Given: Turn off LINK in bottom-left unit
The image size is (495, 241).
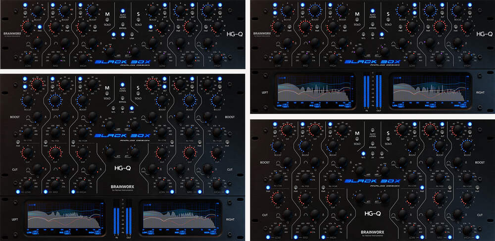Looking at the screenshot, I should [x=132, y=108].
